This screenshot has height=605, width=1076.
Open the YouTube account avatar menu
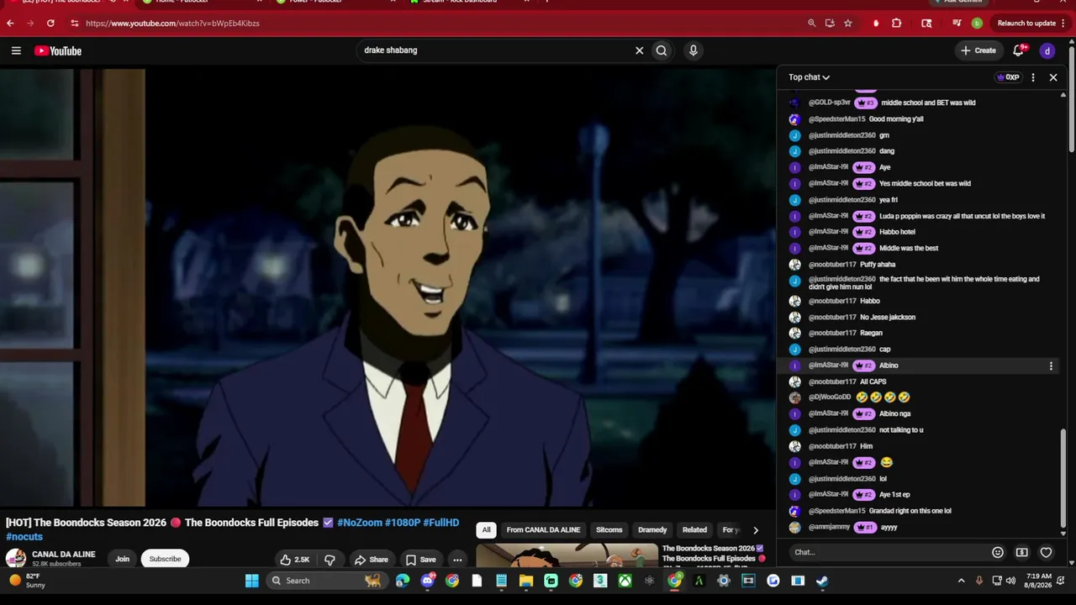pos(1047,51)
